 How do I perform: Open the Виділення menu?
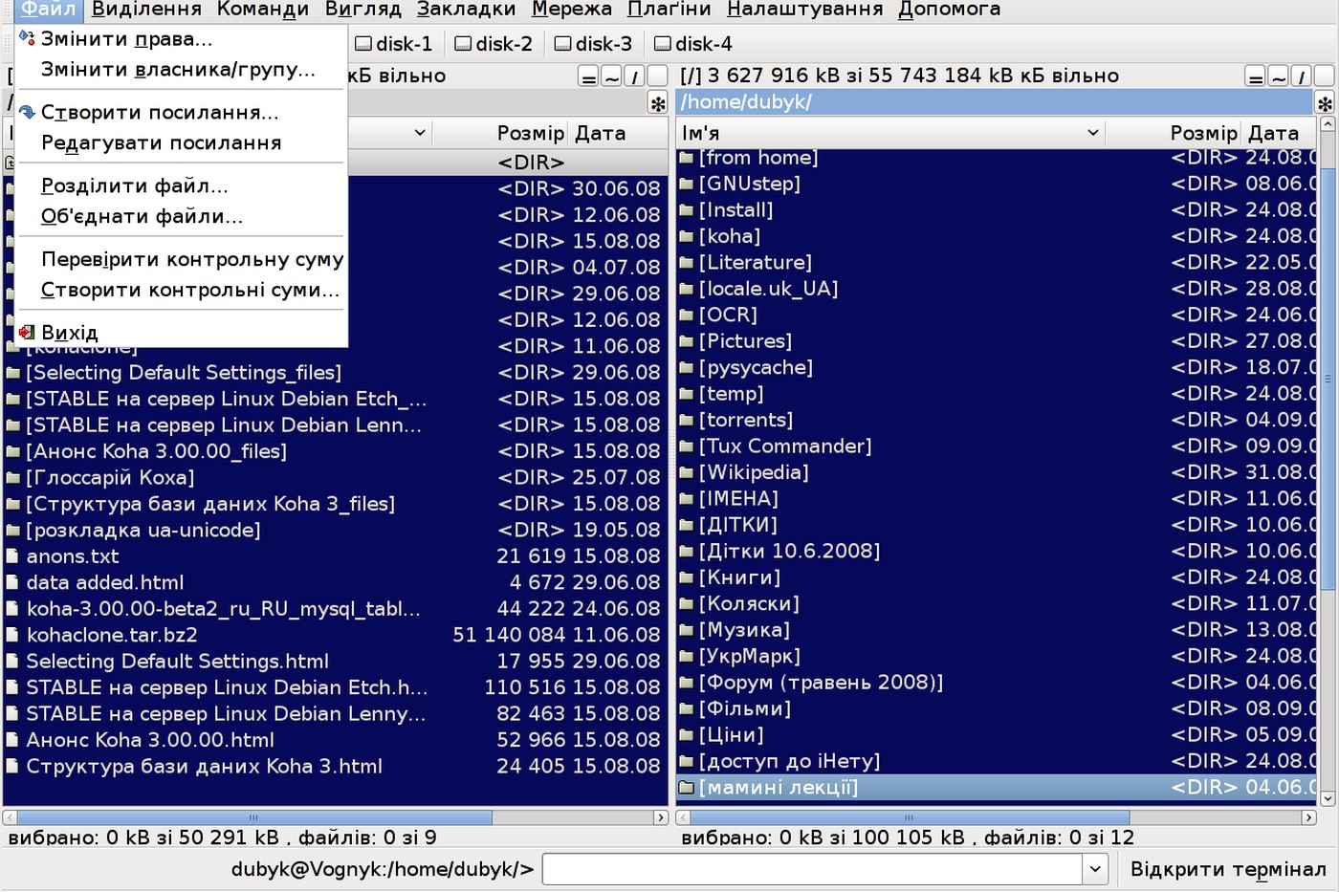pyautogui.click(x=146, y=10)
